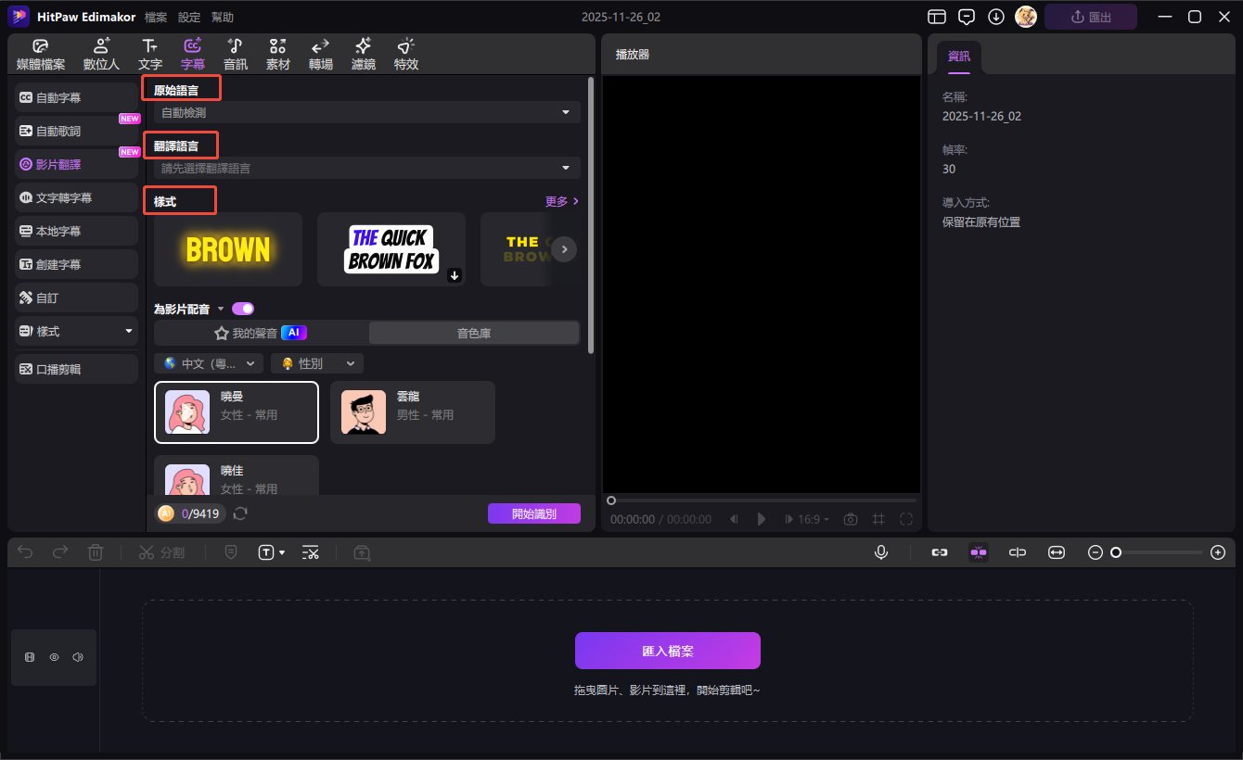Select the 雲龍 male voice card
The width and height of the screenshot is (1243, 760).
click(412, 412)
